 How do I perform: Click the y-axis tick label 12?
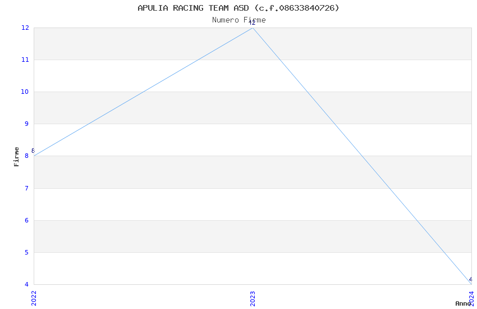click(x=25, y=28)
